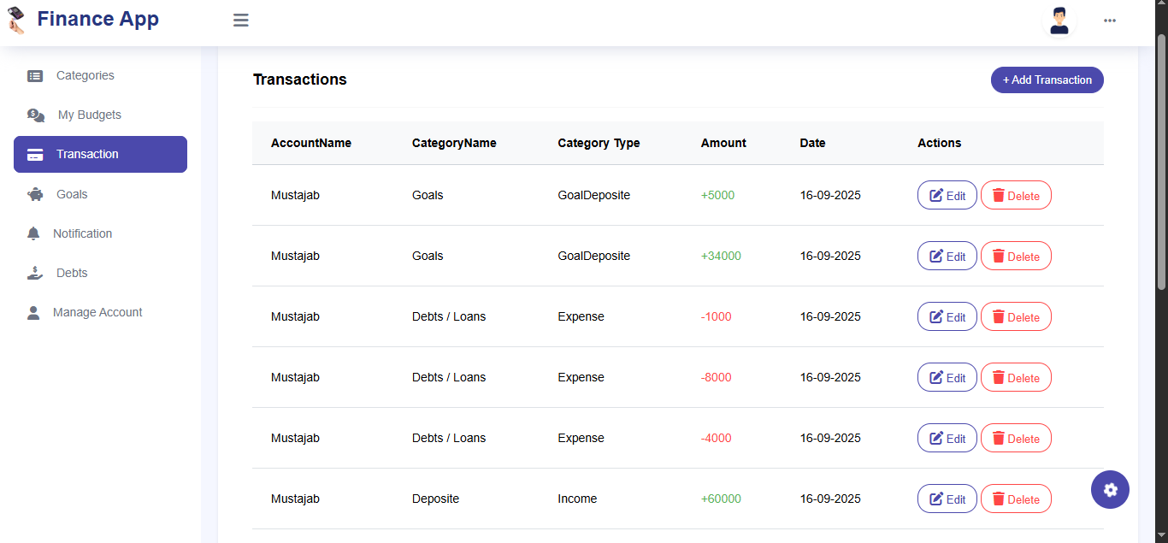Edit the -1000 Debts / Loans expense
The width and height of the screenshot is (1168, 543).
click(x=947, y=317)
